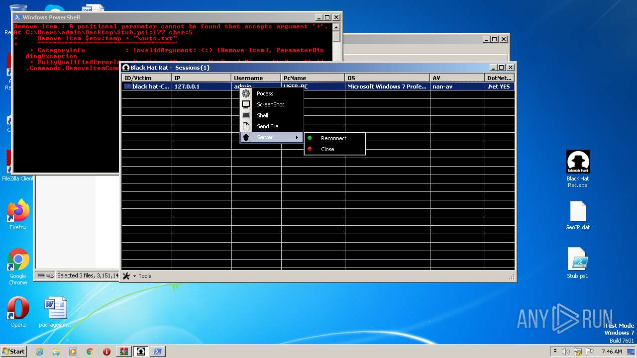Image resolution: width=637 pixels, height=358 pixels.
Task: Select the 127.0.0.1 IP cell
Action: click(202, 87)
